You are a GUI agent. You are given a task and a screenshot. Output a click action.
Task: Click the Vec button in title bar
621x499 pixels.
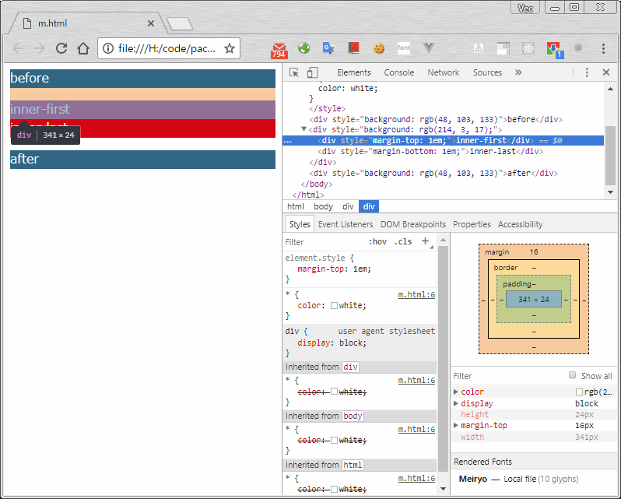pos(525,8)
